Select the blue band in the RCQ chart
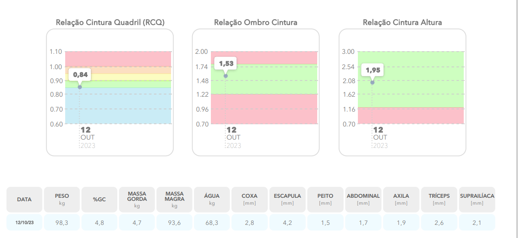 (118, 106)
